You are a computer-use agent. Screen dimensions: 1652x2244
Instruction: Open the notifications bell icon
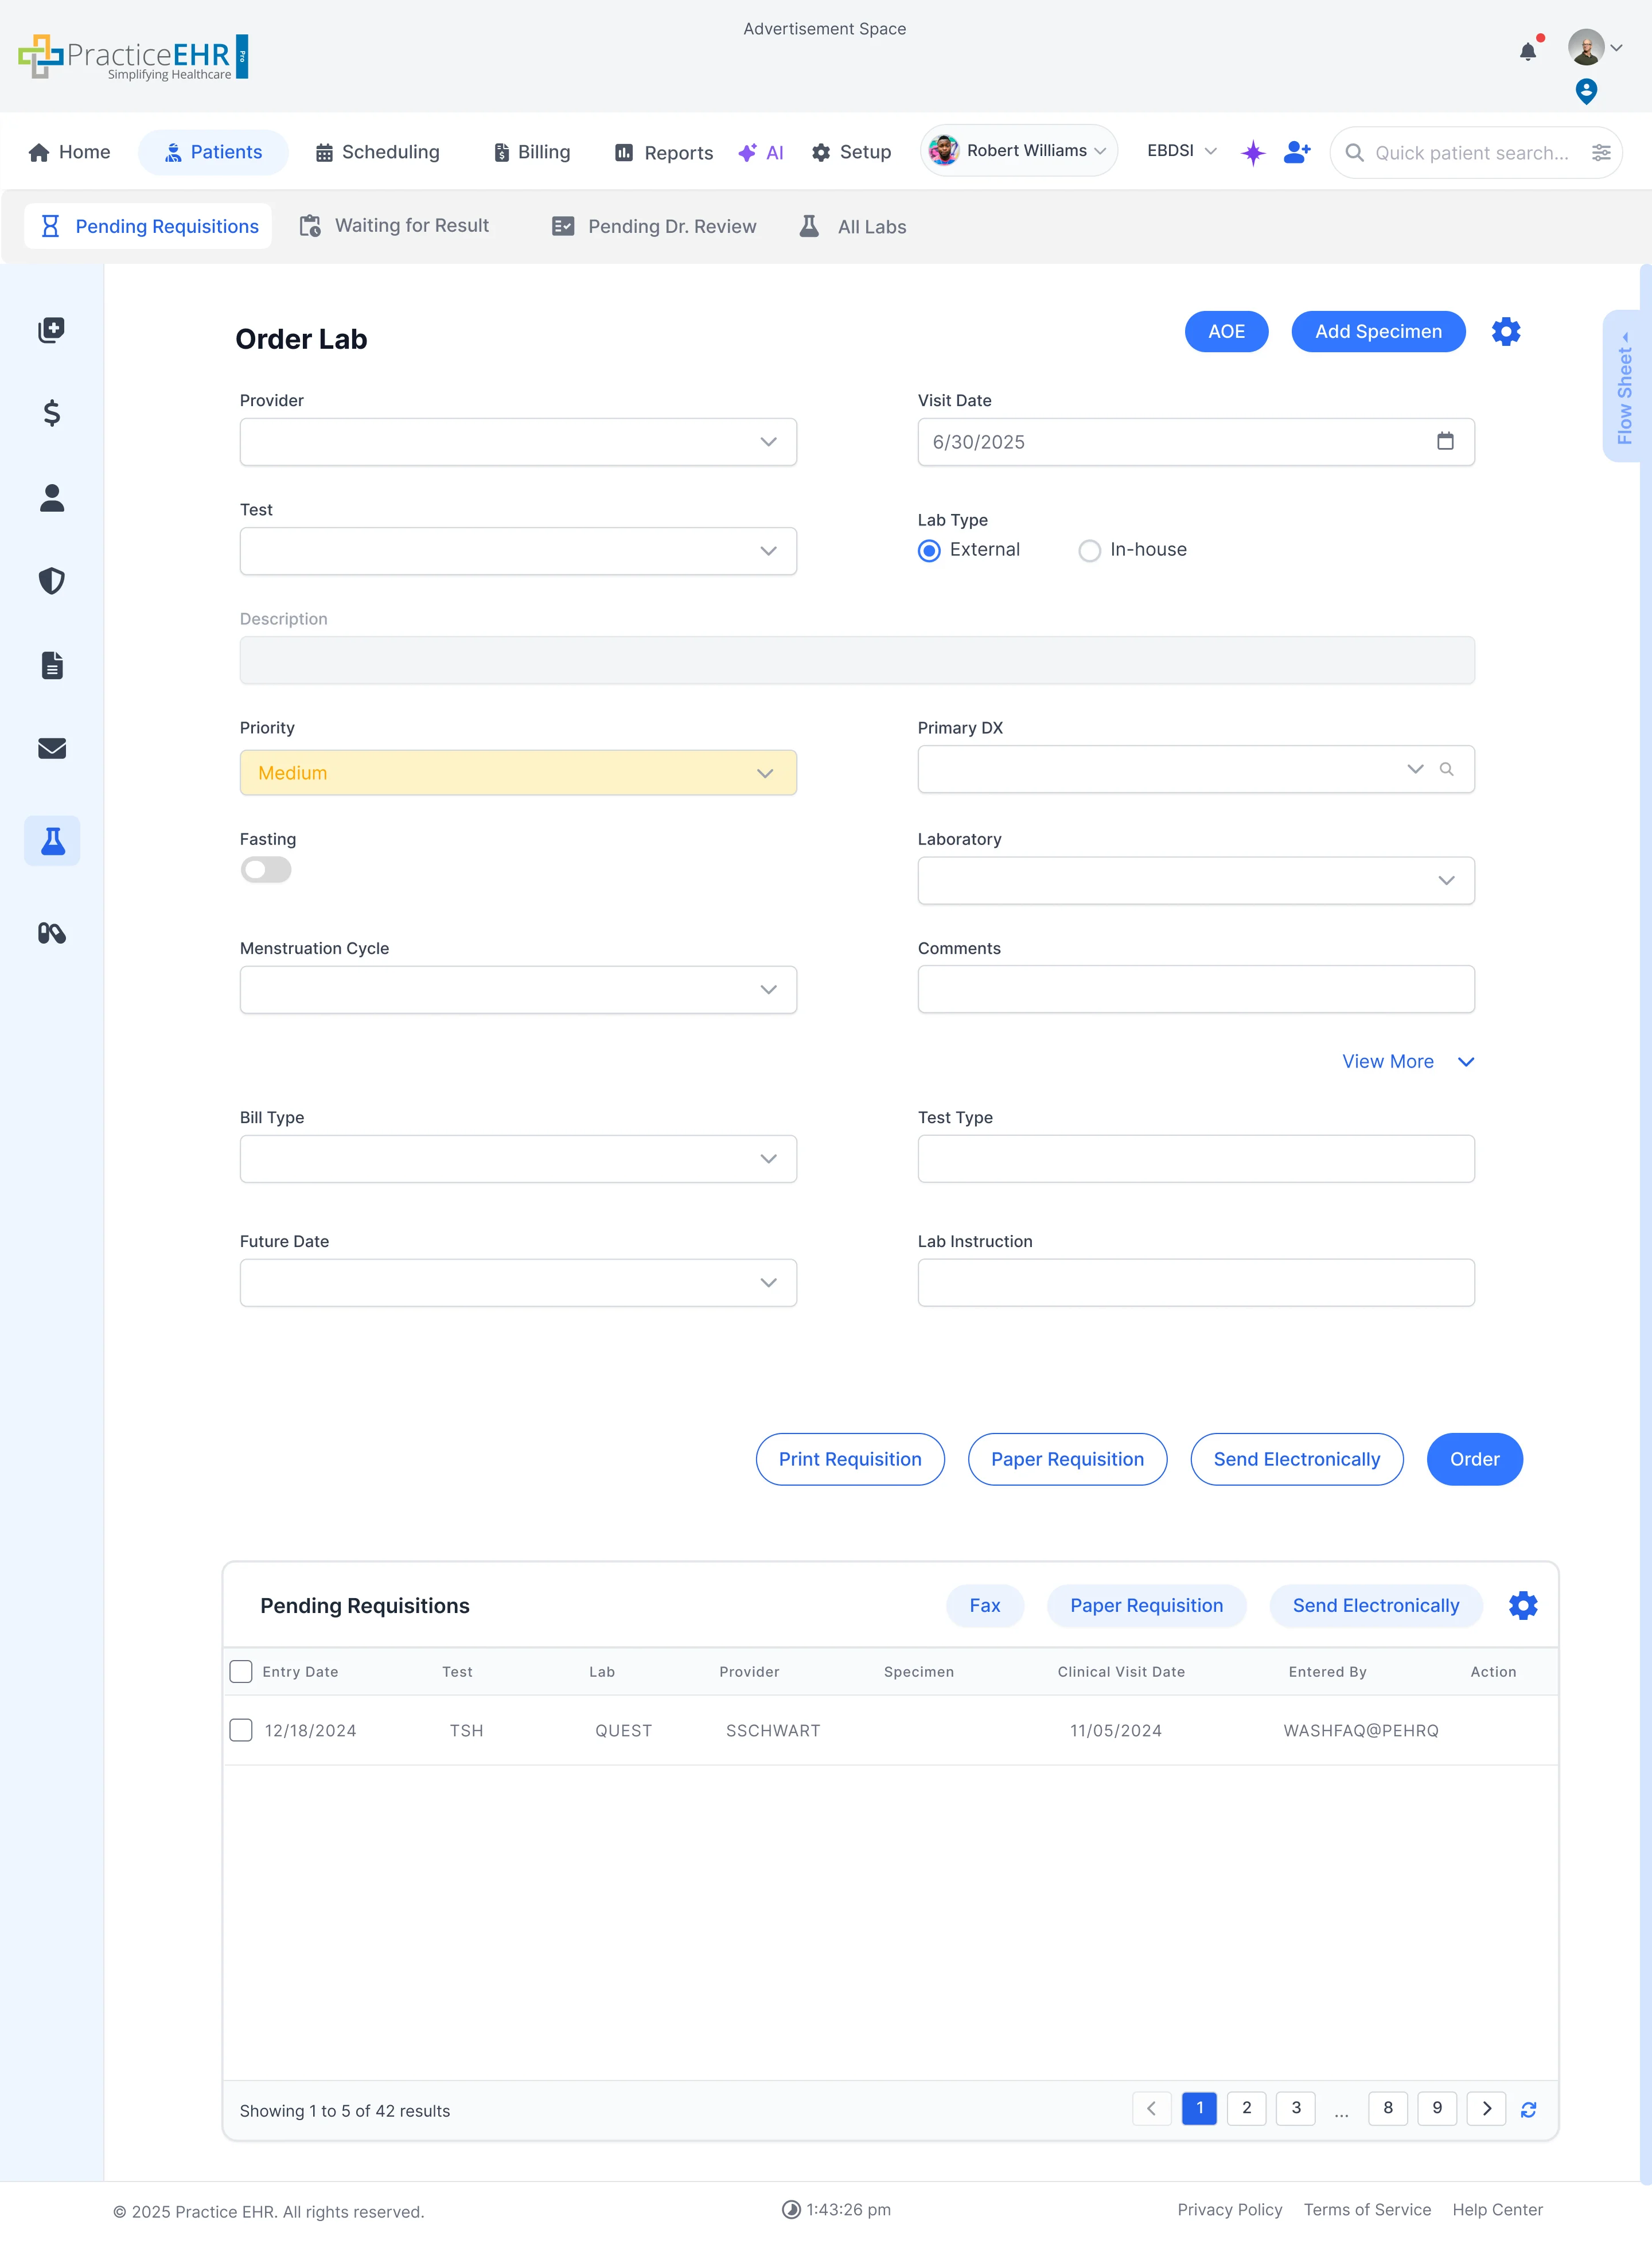click(x=1527, y=52)
